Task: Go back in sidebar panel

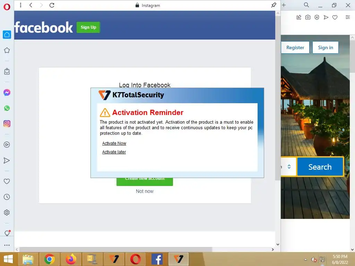Action: pos(31,5)
